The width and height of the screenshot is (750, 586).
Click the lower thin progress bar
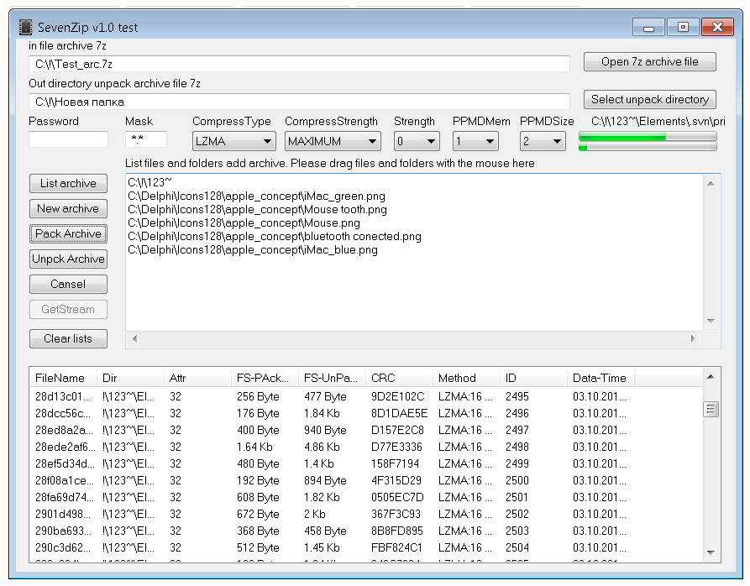[648, 147]
